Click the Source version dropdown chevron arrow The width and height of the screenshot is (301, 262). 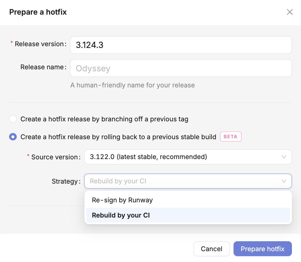click(284, 157)
